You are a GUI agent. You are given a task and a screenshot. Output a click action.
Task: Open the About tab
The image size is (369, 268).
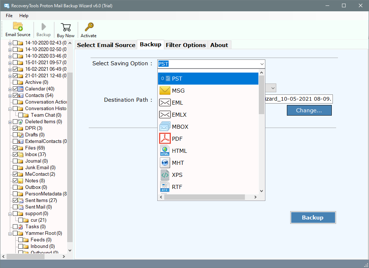click(x=219, y=45)
